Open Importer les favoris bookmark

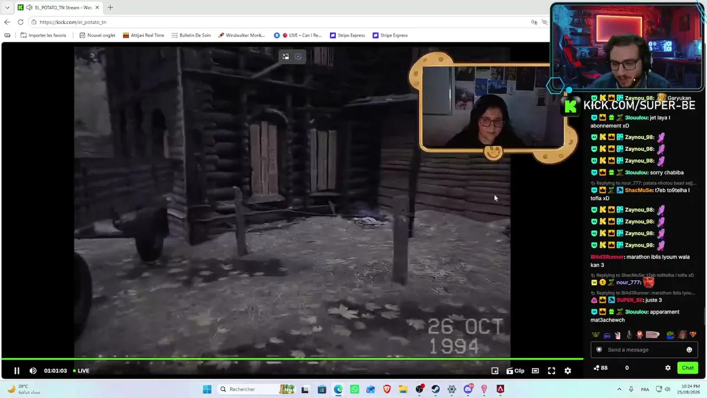coord(43,35)
